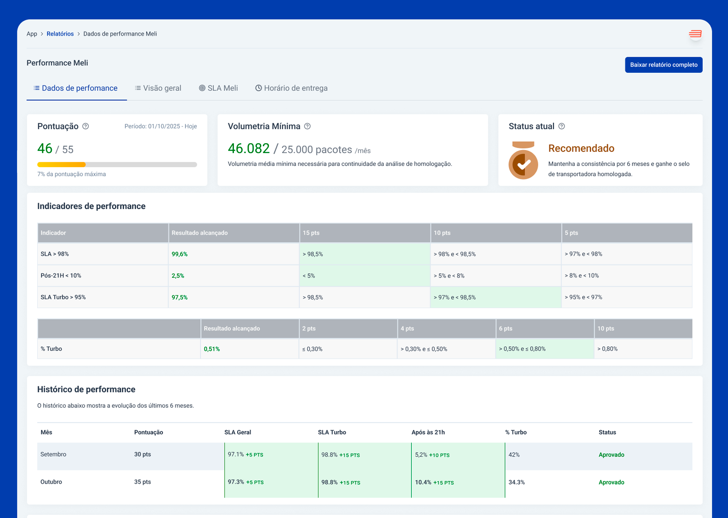Screen dimensions: 728x518
Task: Click the target icon beside SLA Meli
Action: (202, 88)
